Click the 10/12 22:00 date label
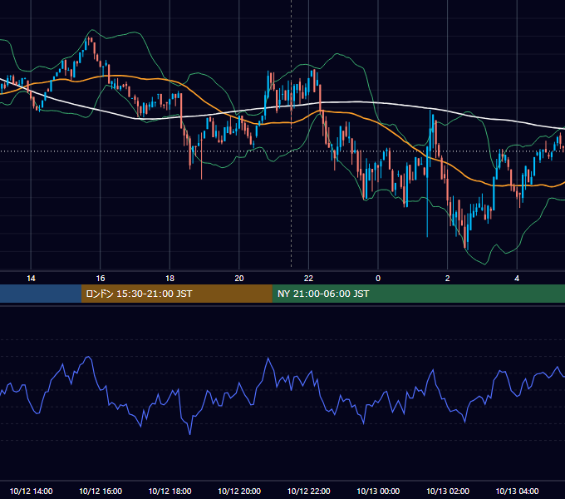The width and height of the screenshot is (565, 499). click(308, 491)
